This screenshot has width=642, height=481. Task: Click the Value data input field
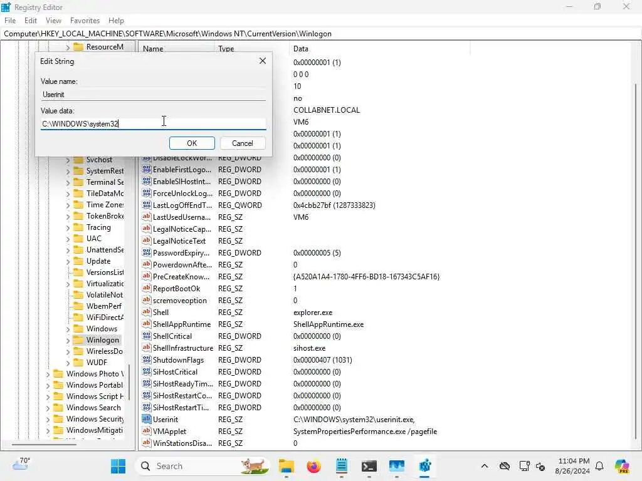[x=153, y=123]
